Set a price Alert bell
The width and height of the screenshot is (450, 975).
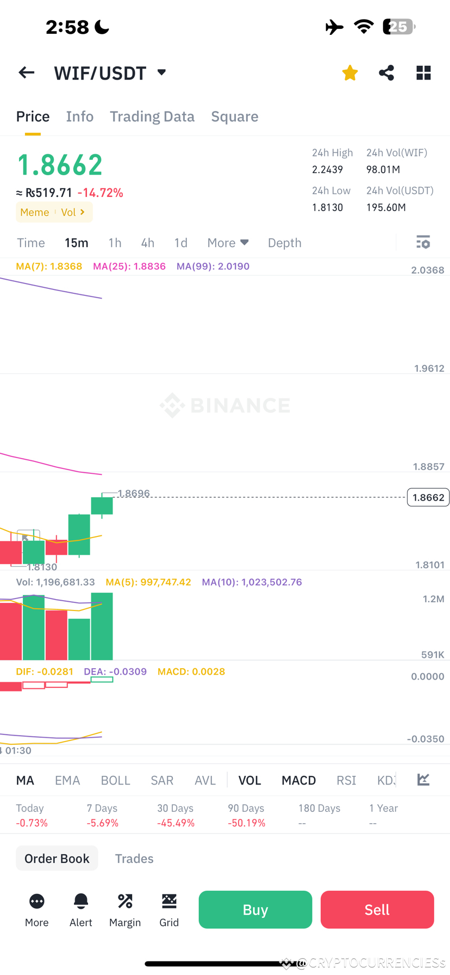80,902
